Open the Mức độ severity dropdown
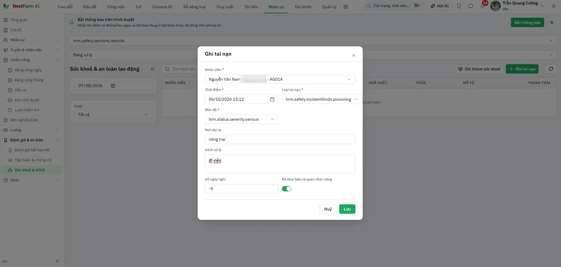Image resolution: width=561 pixels, height=267 pixels. coord(242,119)
